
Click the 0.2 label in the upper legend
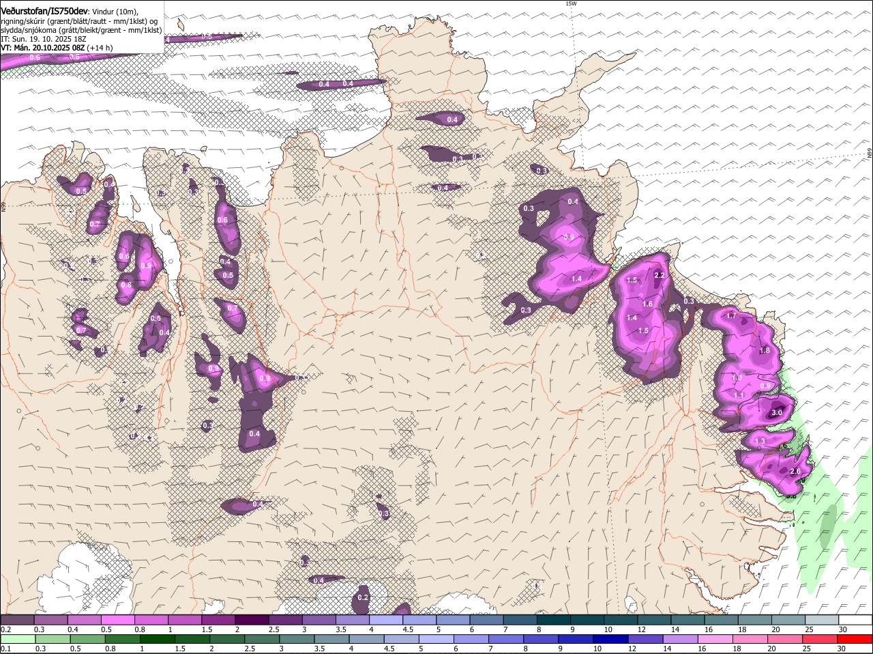(x=5, y=629)
